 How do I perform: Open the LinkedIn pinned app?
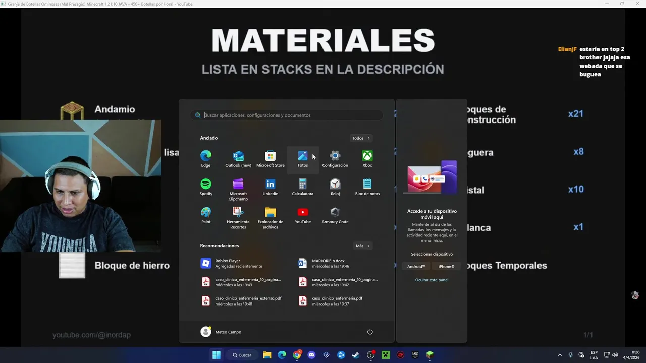click(x=271, y=187)
